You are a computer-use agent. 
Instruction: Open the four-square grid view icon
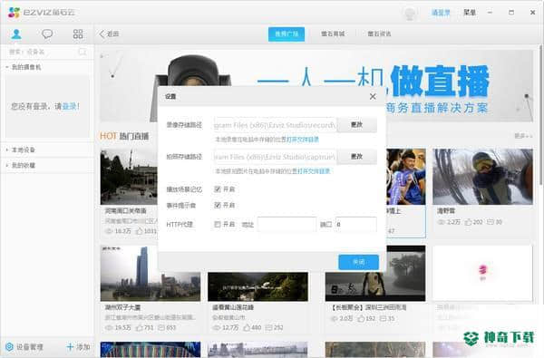[x=78, y=34]
